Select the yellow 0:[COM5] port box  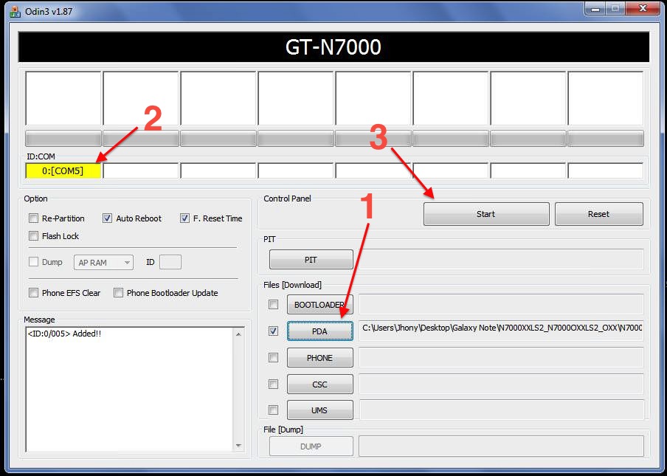(63, 171)
